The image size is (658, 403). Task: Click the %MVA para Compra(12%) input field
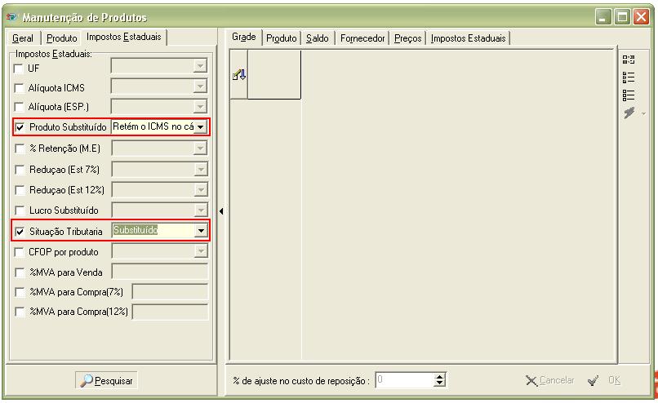170,312
